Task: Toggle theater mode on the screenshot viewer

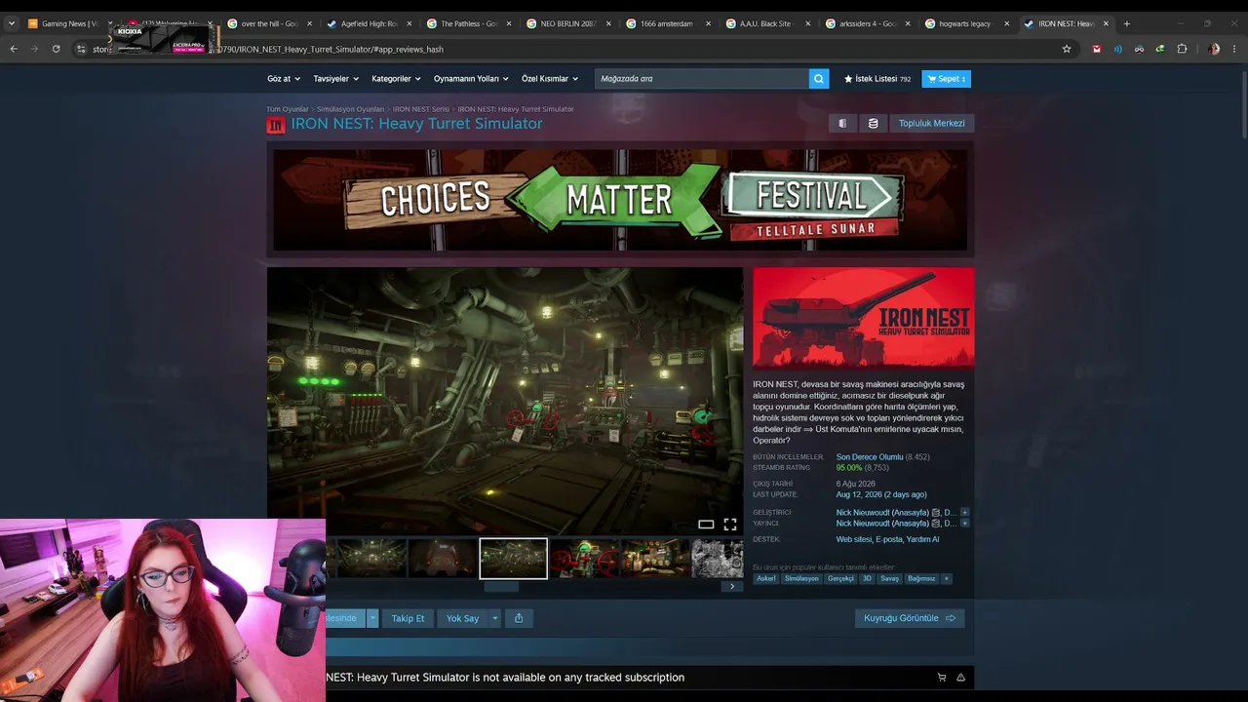Action: 706,525
